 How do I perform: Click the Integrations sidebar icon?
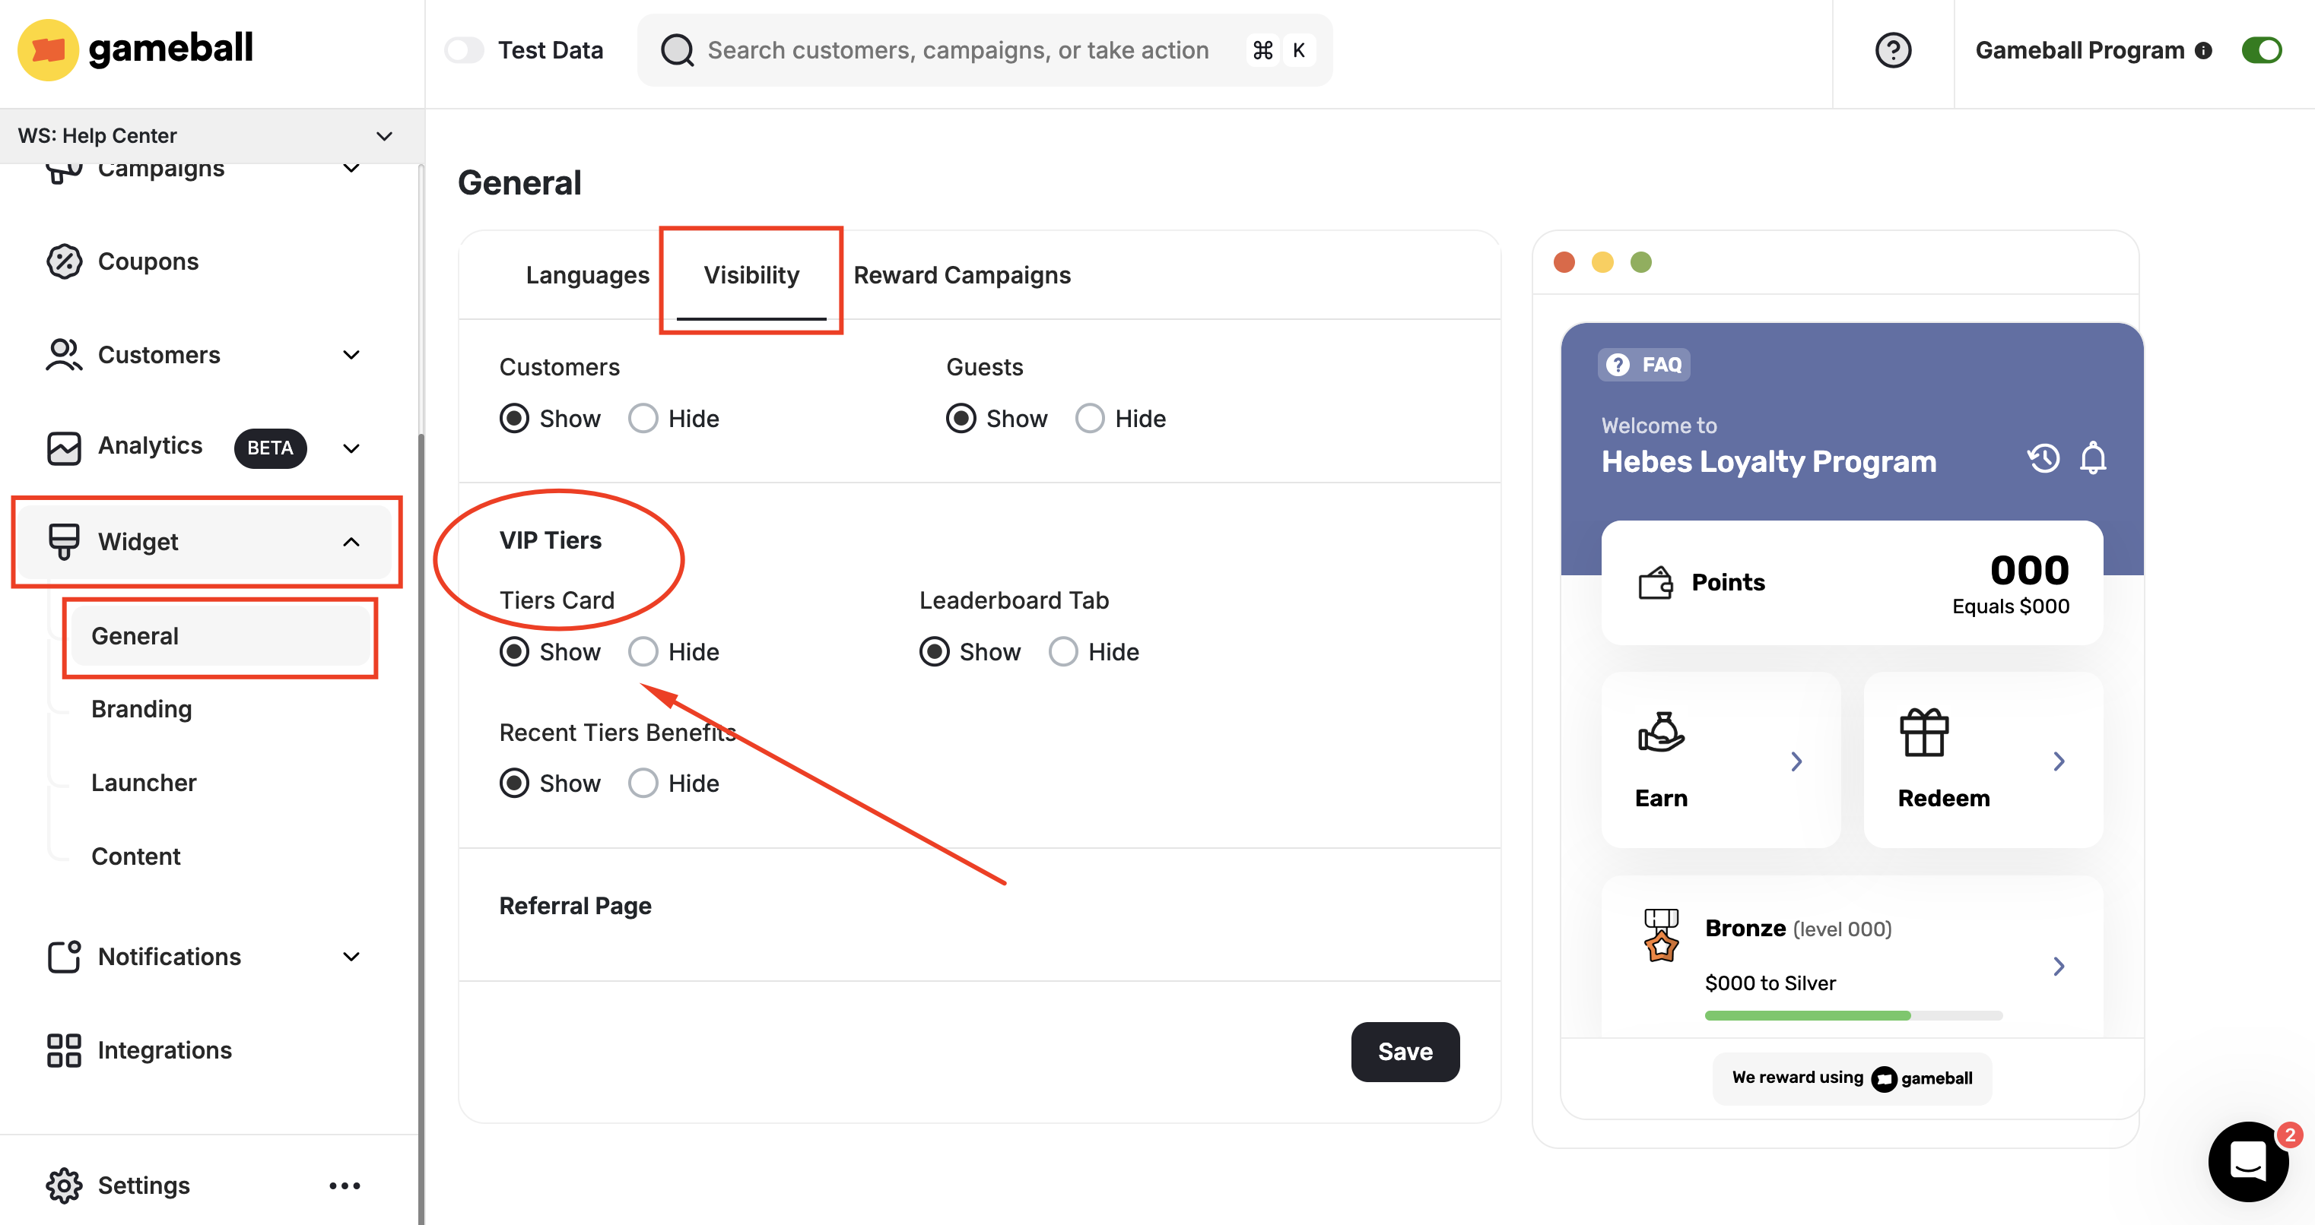tap(64, 1050)
